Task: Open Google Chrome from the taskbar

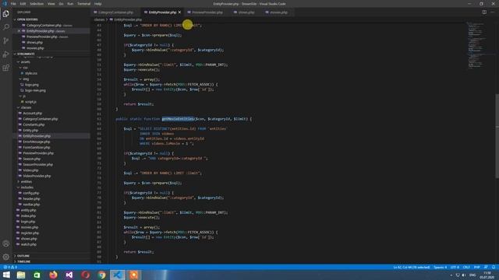Action: [101, 275]
